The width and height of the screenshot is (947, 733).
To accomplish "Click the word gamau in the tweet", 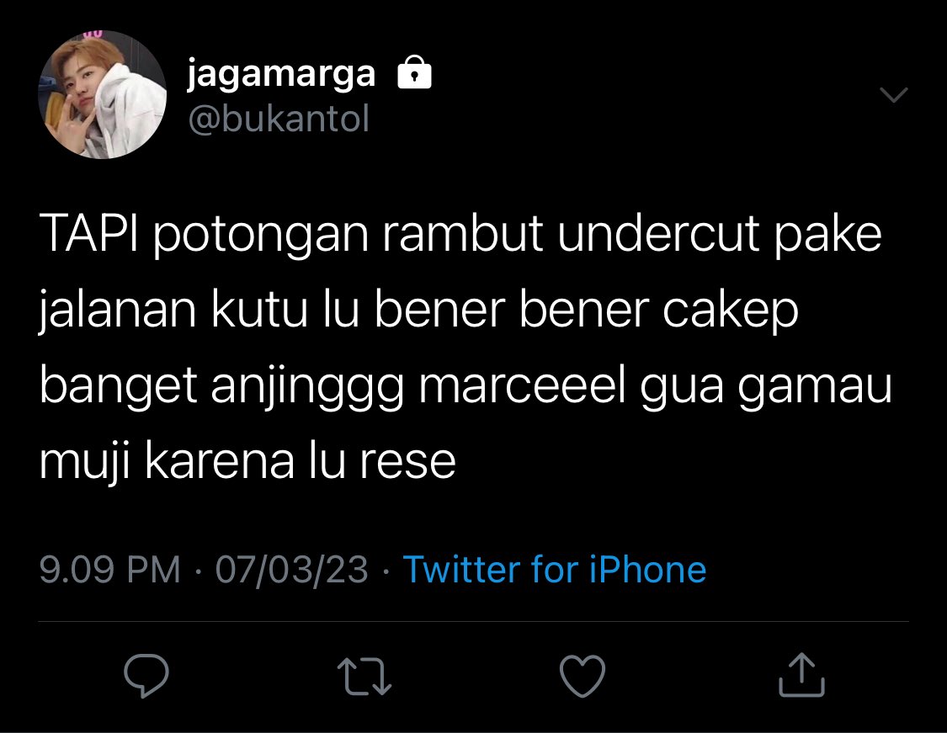I will click(815, 387).
